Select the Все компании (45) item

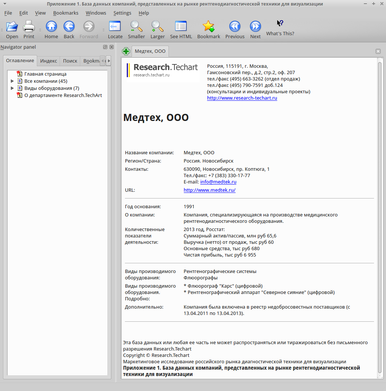coord(46,81)
